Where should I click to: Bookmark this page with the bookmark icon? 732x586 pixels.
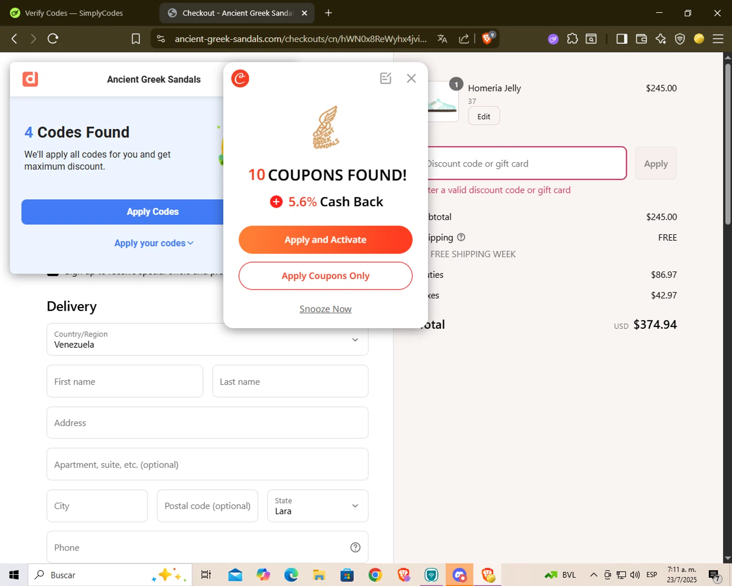[136, 39]
